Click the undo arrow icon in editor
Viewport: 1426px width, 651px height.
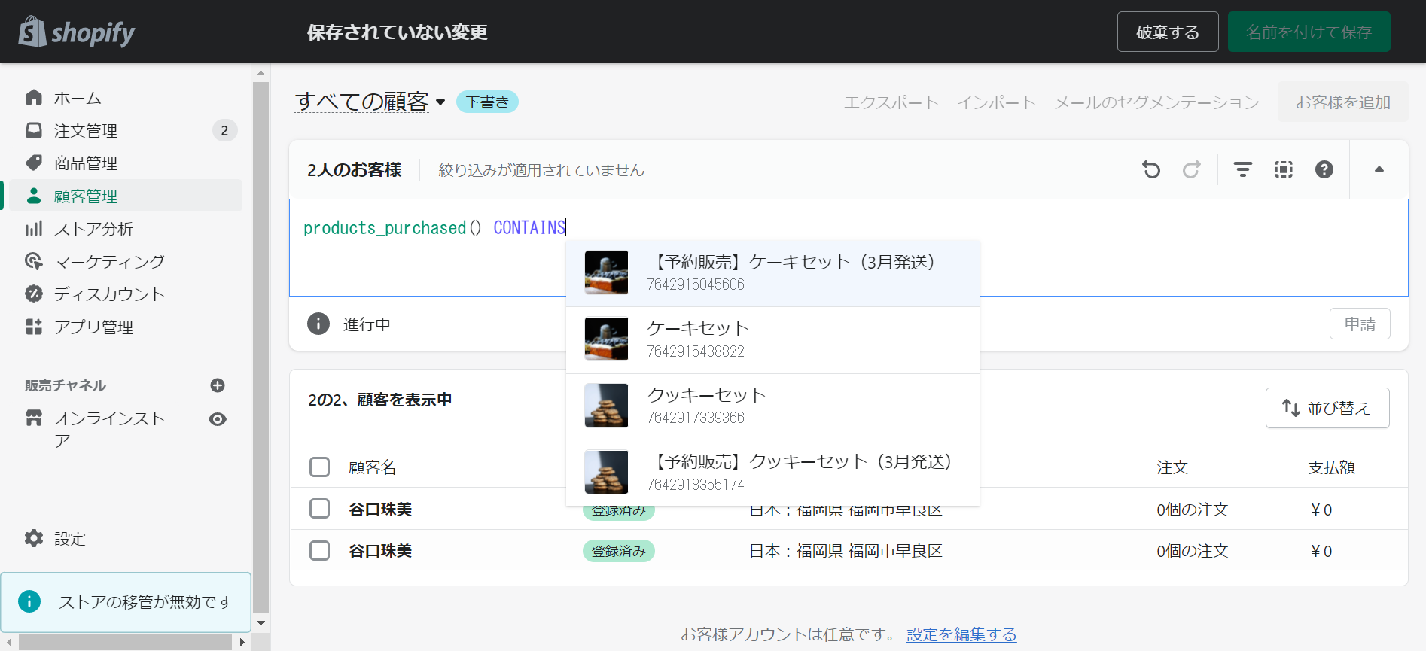click(1151, 169)
